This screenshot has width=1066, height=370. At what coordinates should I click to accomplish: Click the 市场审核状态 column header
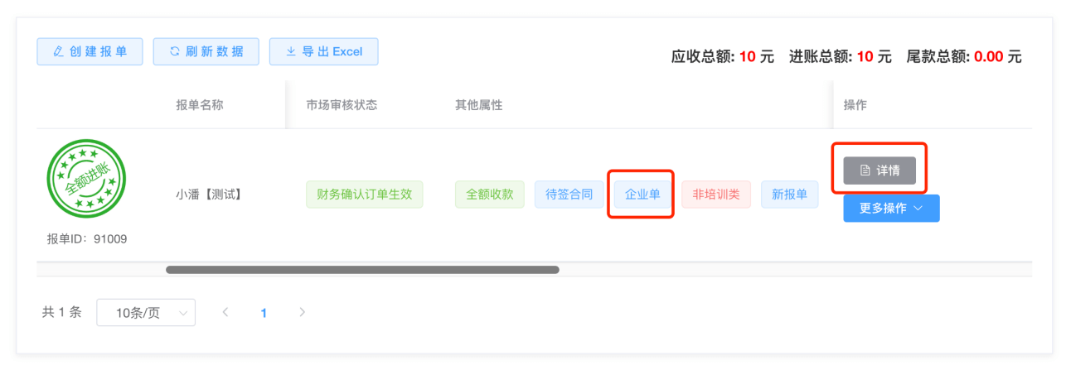(342, 105)
